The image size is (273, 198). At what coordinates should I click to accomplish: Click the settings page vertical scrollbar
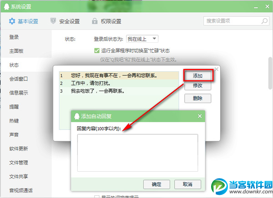[270, 73]
